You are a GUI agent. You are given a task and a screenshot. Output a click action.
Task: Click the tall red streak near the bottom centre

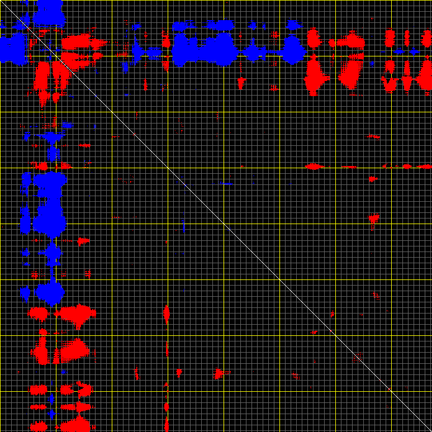click(x=166, y=313)
